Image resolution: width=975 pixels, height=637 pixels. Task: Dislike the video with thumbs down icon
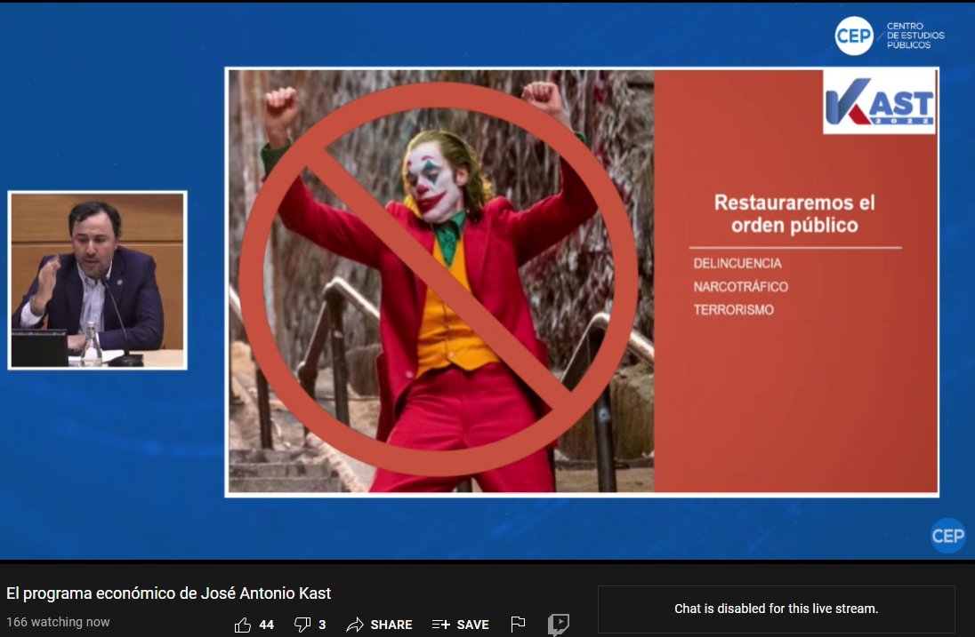click(302, 625)
